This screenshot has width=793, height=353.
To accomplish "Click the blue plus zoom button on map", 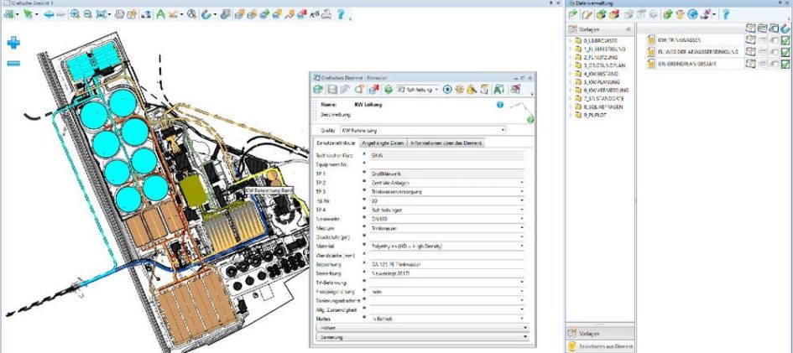I will (x=13, y=43).
